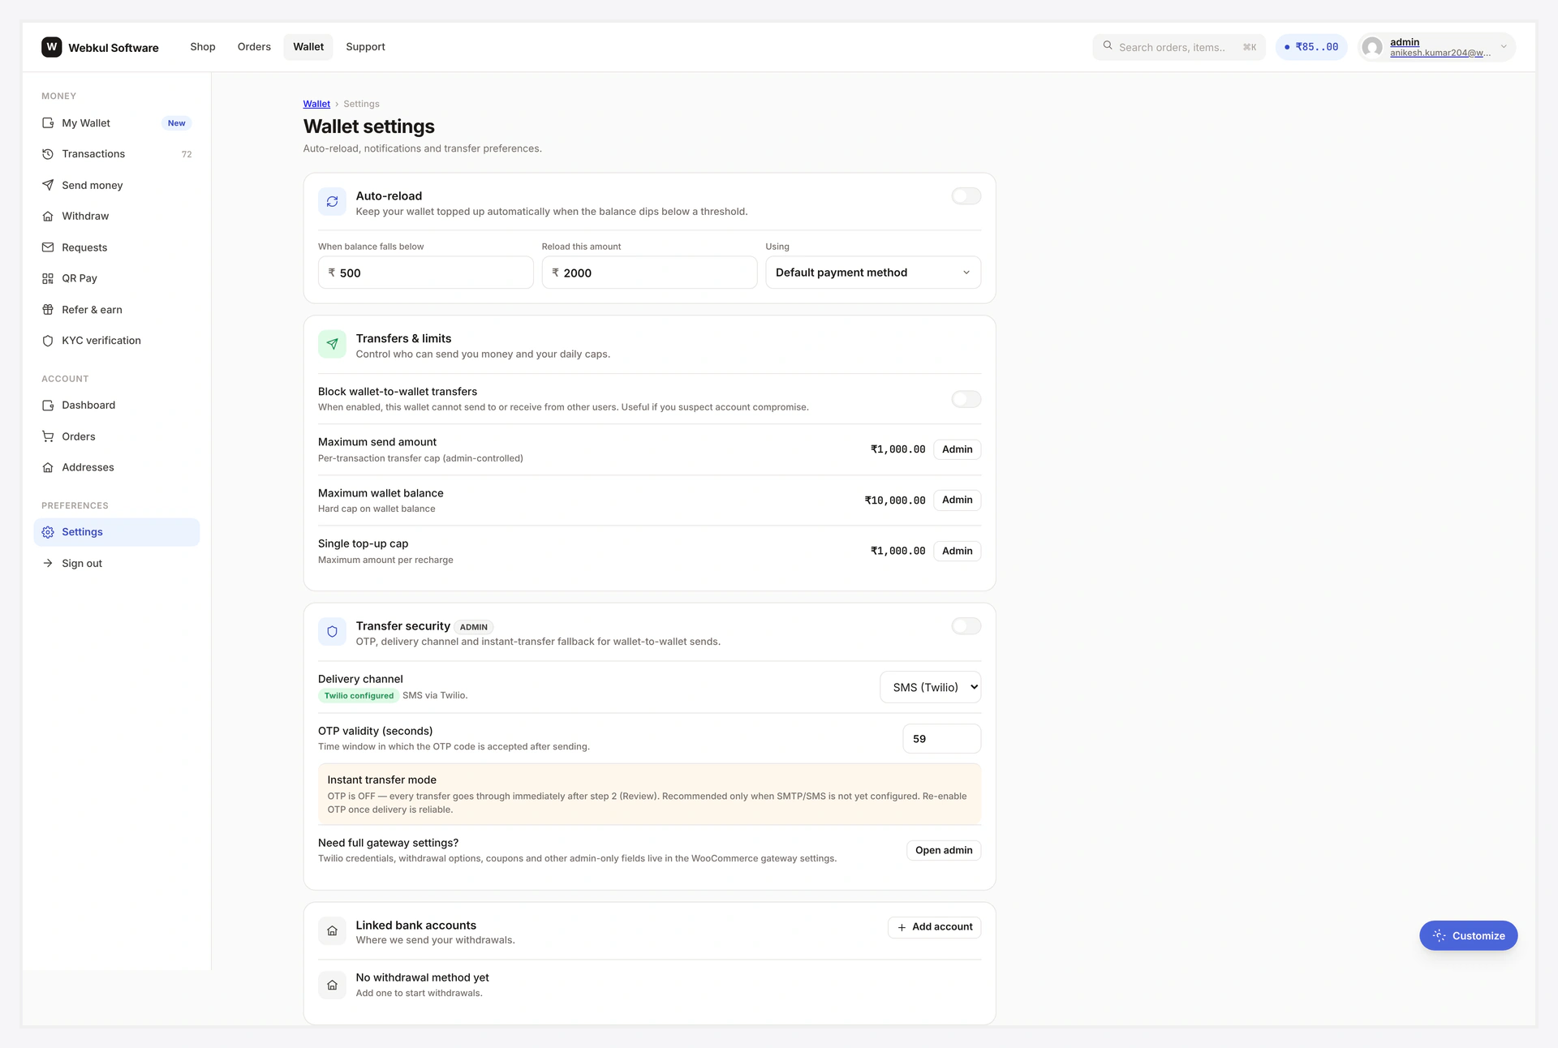The image size is (1558, 1048).
Task: Click the Customize button
Action: click(1468, 935)
